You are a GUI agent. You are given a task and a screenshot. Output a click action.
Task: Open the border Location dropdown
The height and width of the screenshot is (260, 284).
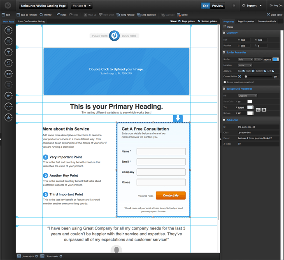pyautogui.click(x=245, y=65)
